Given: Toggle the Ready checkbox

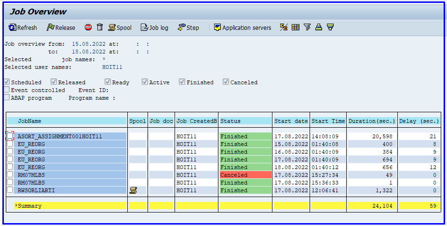Looking at the screenshot, I should [x=108, y=82].
